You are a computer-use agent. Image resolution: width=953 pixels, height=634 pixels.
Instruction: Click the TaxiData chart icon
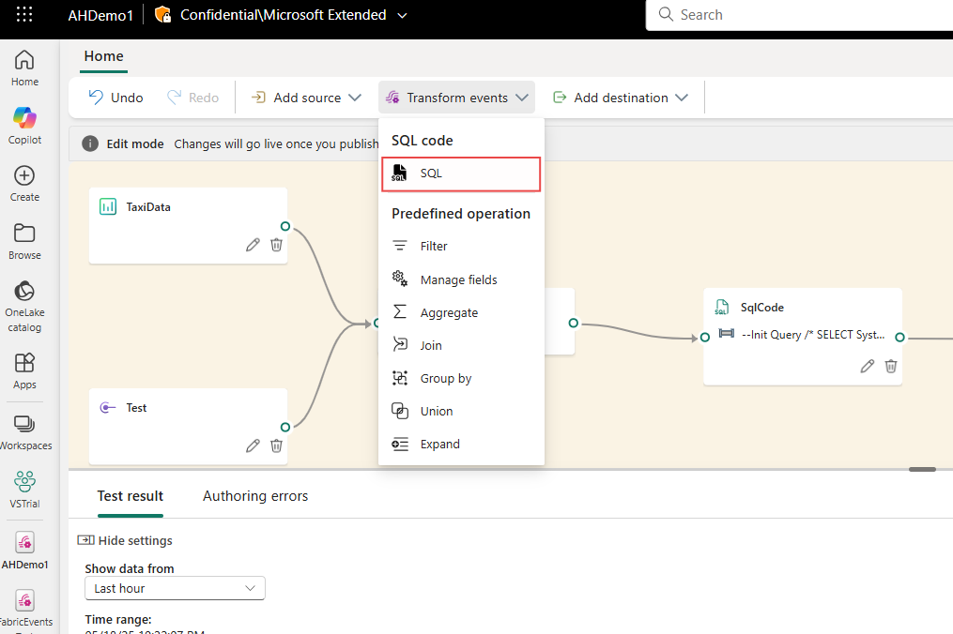pyautogui.click(x=108, y=206)
